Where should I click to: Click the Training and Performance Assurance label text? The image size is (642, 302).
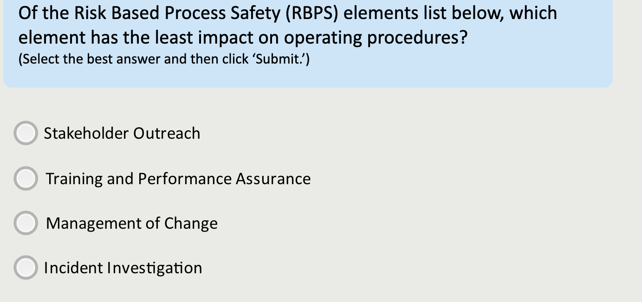pyautogui.click(x=178, y=179)
